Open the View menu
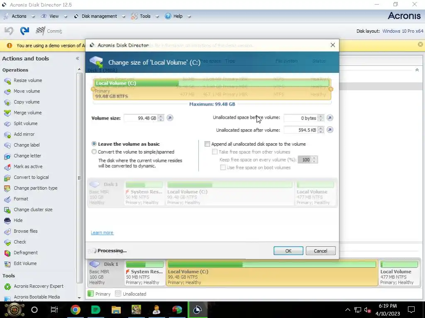The width and height of the screenshot is (425, 318). tap(54, 16)
